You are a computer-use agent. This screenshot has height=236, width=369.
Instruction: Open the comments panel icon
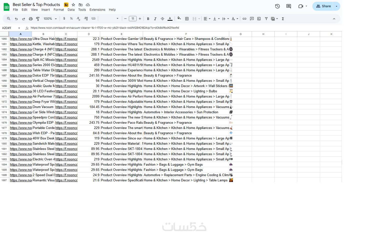(x=289, y=6)
